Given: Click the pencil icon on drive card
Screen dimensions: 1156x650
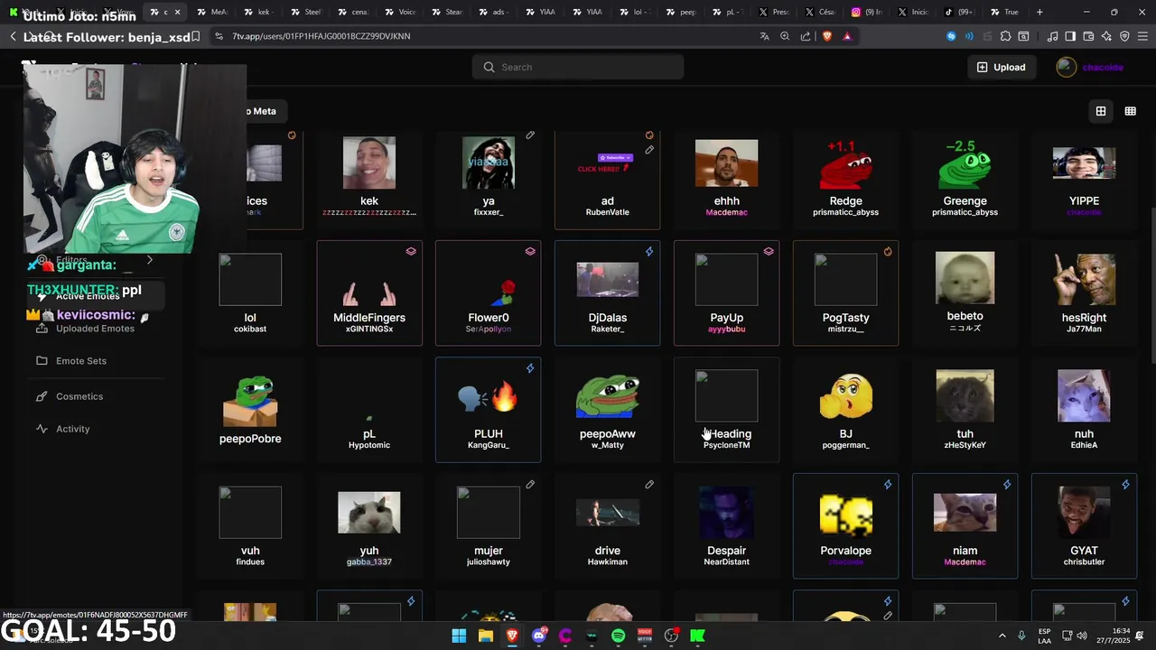Looking at the screenshot, I should coord(649,485).
